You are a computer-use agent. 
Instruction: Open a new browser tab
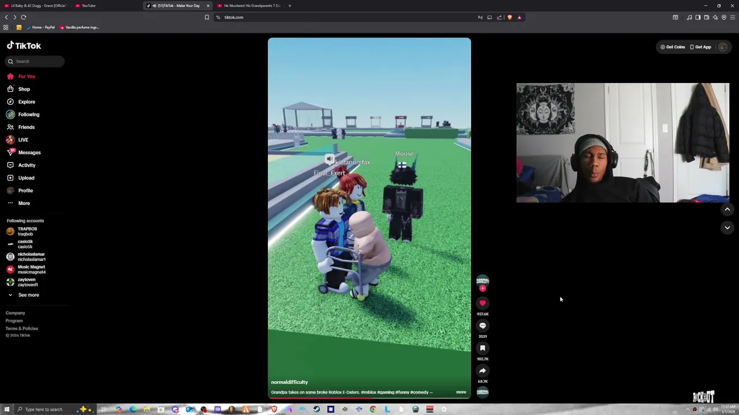290,6
